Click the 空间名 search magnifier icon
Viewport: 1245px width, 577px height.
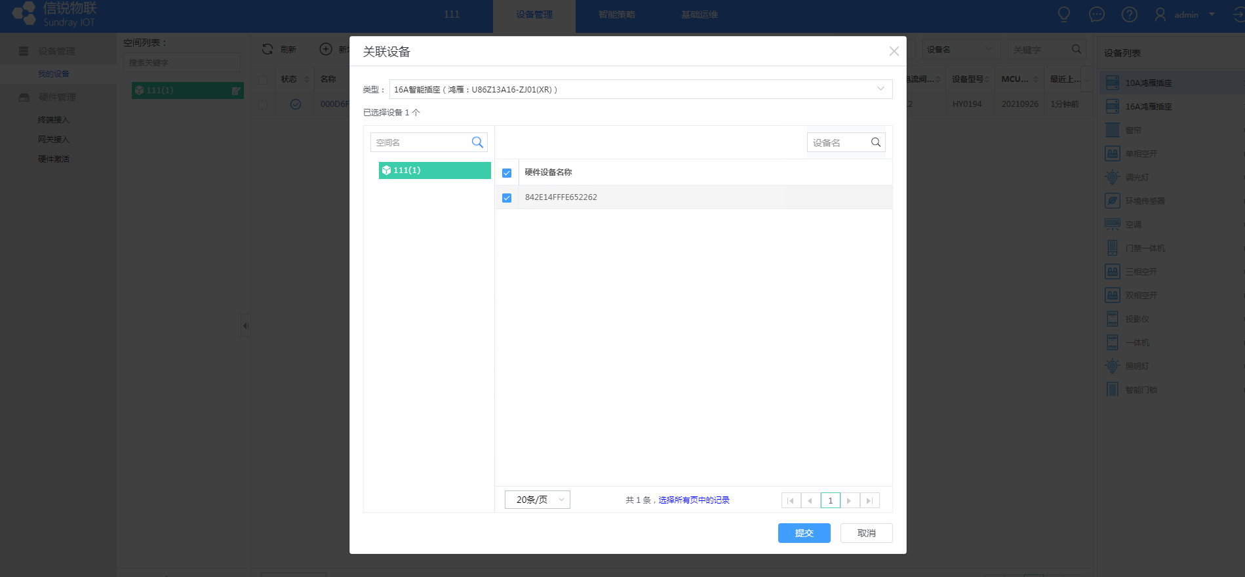[477, 142]
